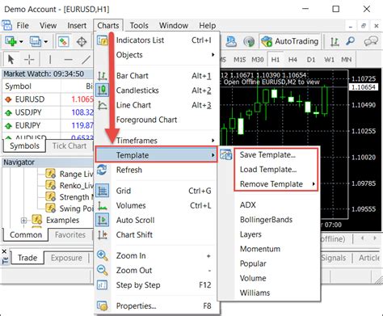Click the magnifier zoom icon in toolbar
The height and width of the screenshot is (316, 383).
click(x=351, y=41)
